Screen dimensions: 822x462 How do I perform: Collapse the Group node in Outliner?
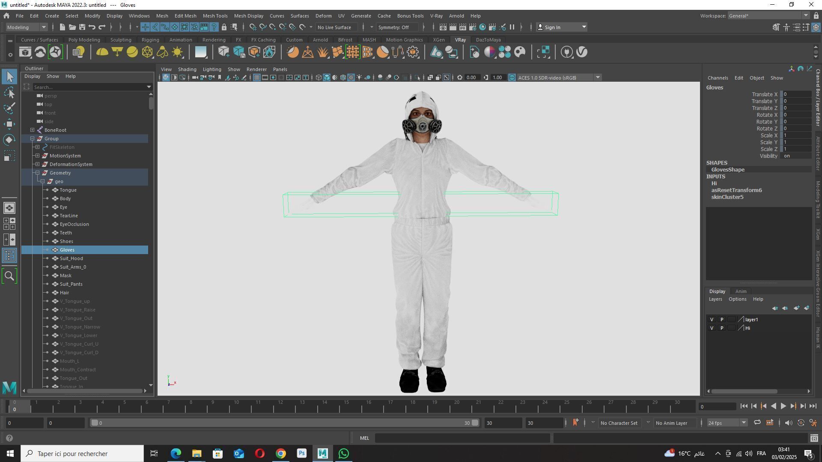pos(33,139)
